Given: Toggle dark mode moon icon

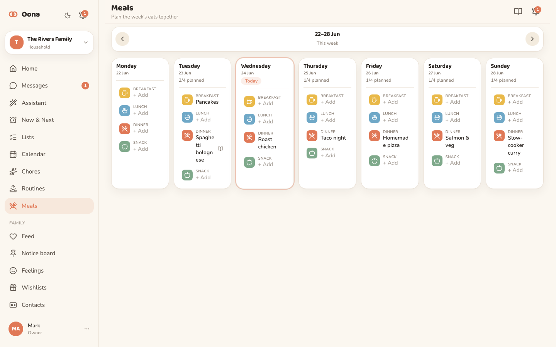Looking at the screenshot, I should pos(68,15).
